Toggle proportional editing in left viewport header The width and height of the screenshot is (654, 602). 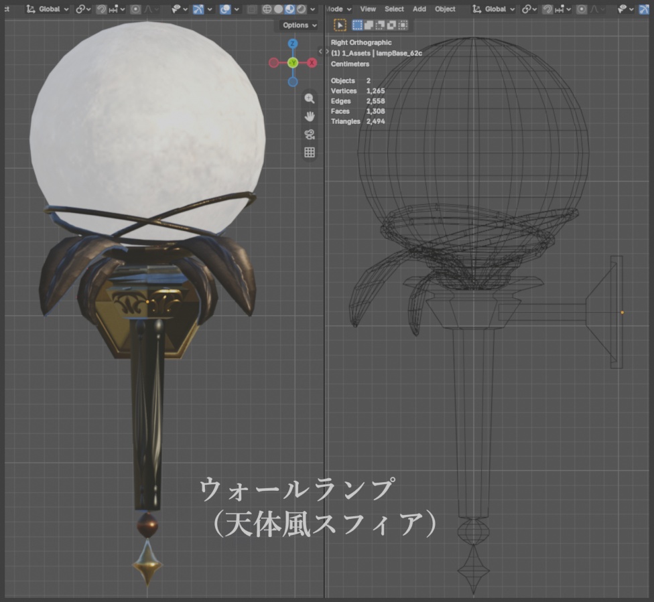(135, 9)
